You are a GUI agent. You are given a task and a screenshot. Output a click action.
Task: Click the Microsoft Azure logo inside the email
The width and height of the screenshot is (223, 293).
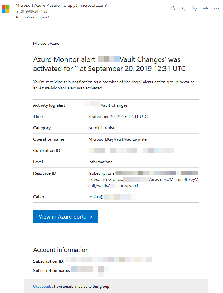pyautogui.click(x=46, y=44)
